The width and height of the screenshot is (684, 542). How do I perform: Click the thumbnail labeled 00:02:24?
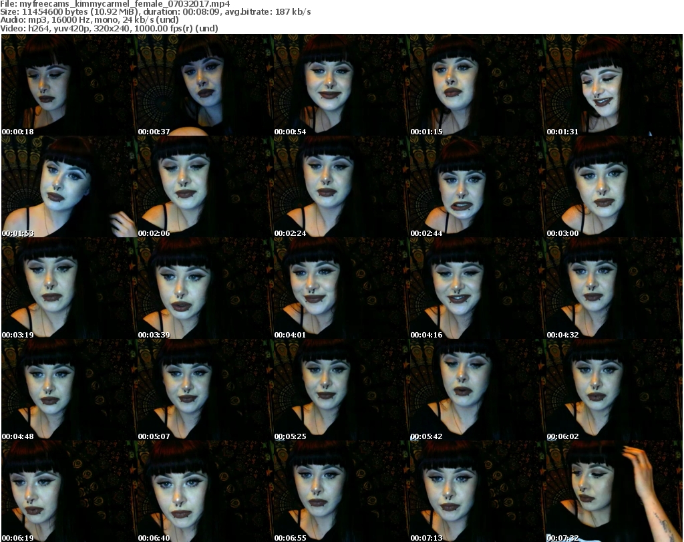point(341,186)
